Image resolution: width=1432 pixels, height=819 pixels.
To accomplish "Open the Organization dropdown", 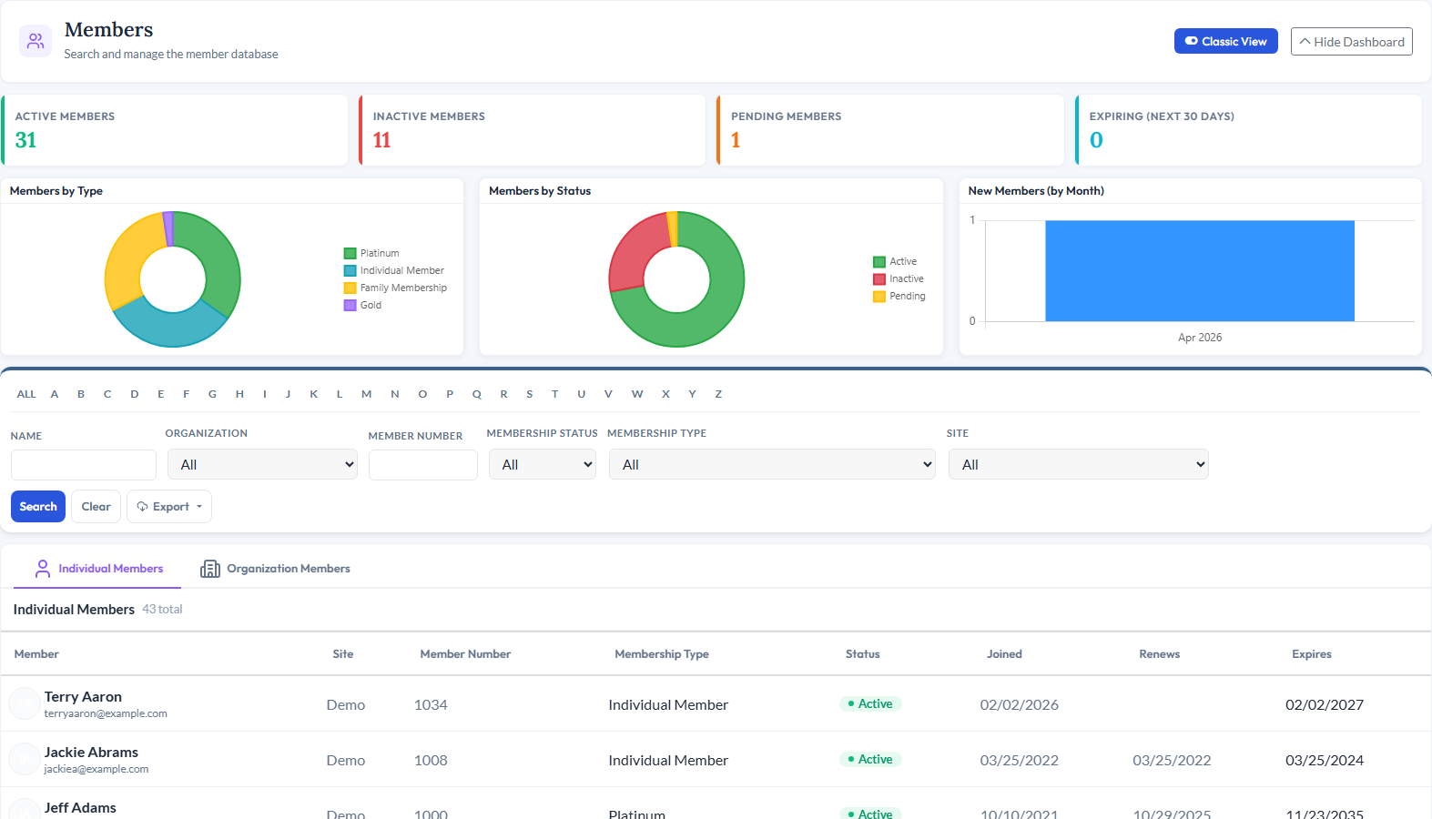I will 262,464.
